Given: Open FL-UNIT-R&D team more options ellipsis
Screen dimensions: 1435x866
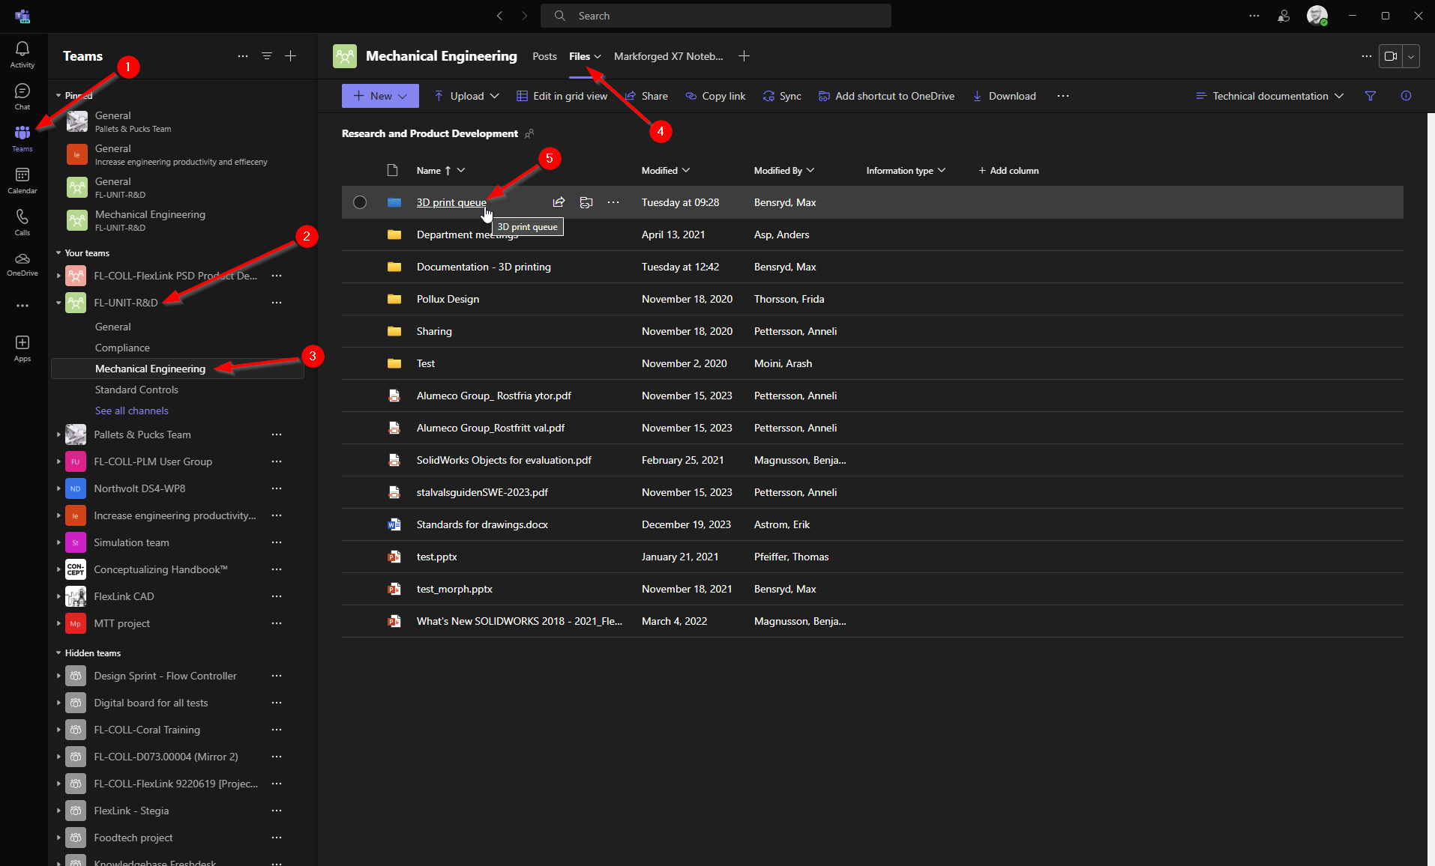Looking at the screenshot, I should pyautogui.click(x=277, y=303).
